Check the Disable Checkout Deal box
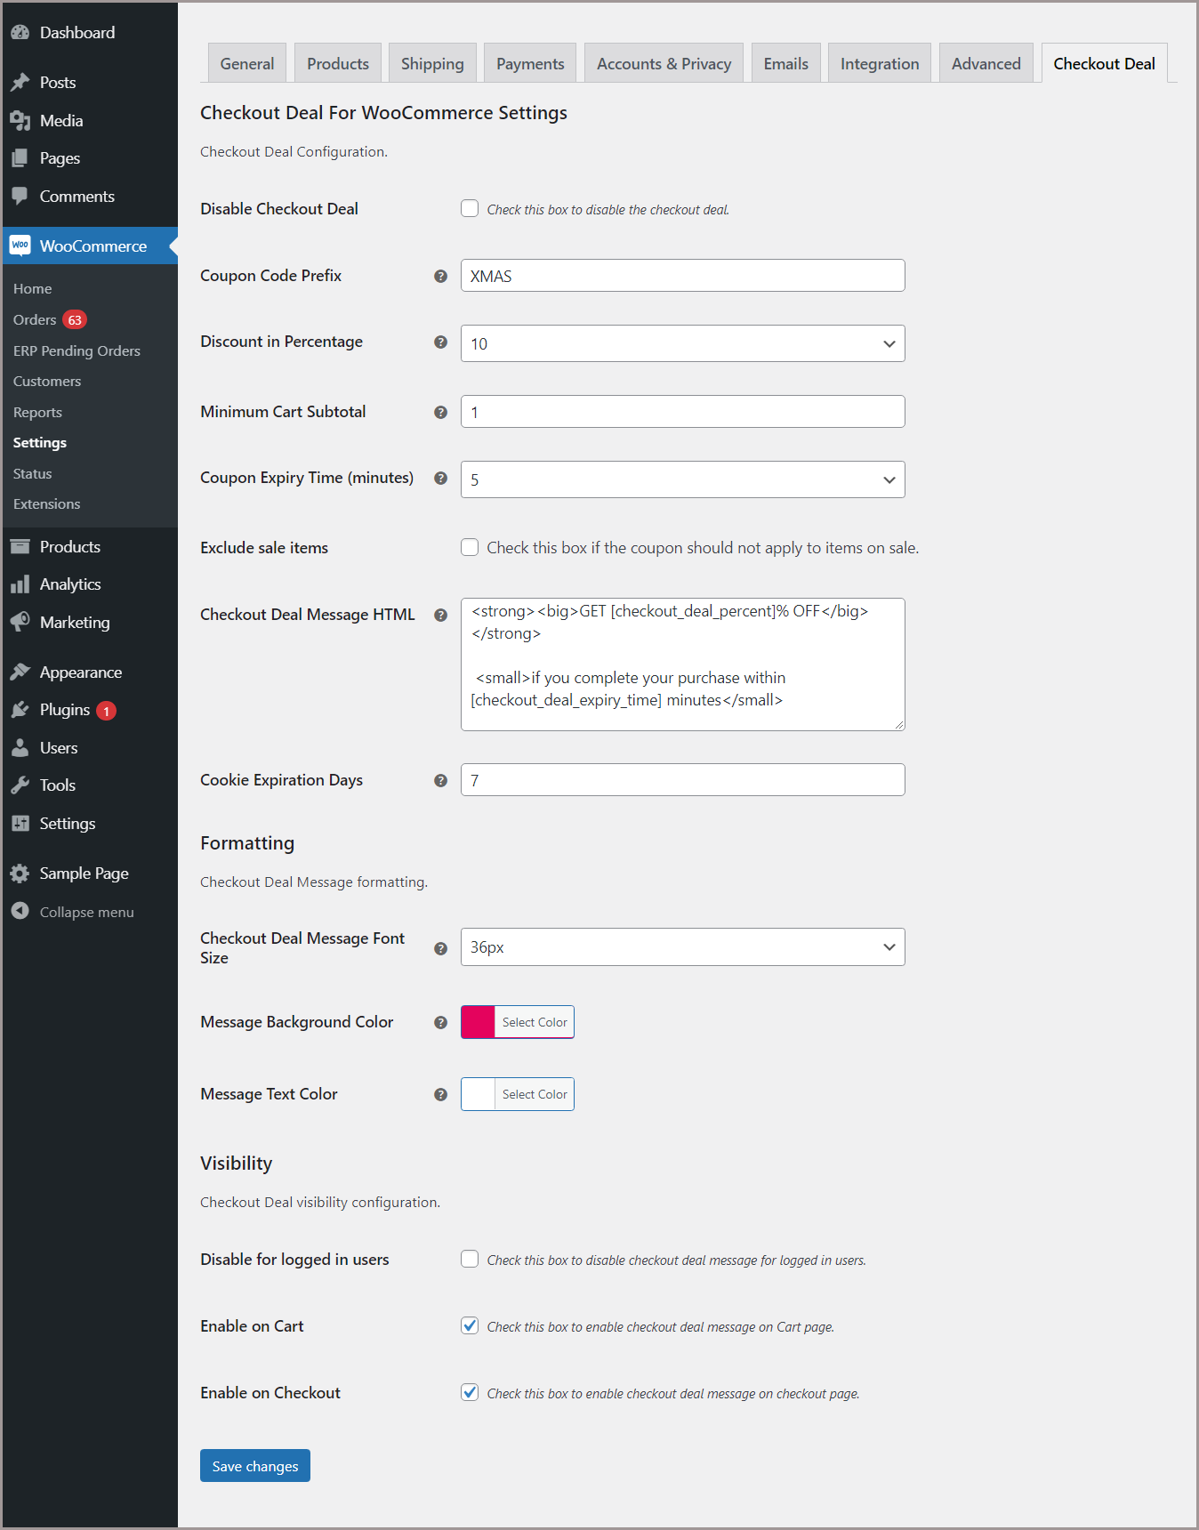The width and height of the screenshot is (1199, 1530). pos(470,209)
